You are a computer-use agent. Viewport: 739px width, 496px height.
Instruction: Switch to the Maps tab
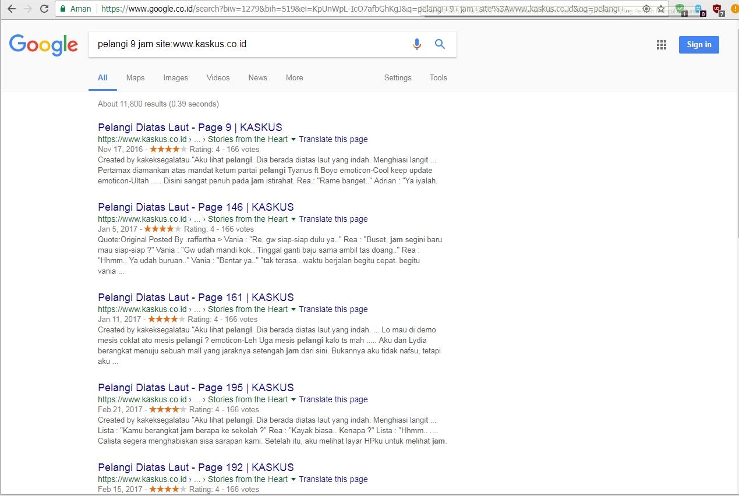pyautogui.click(x=135, y=77)
